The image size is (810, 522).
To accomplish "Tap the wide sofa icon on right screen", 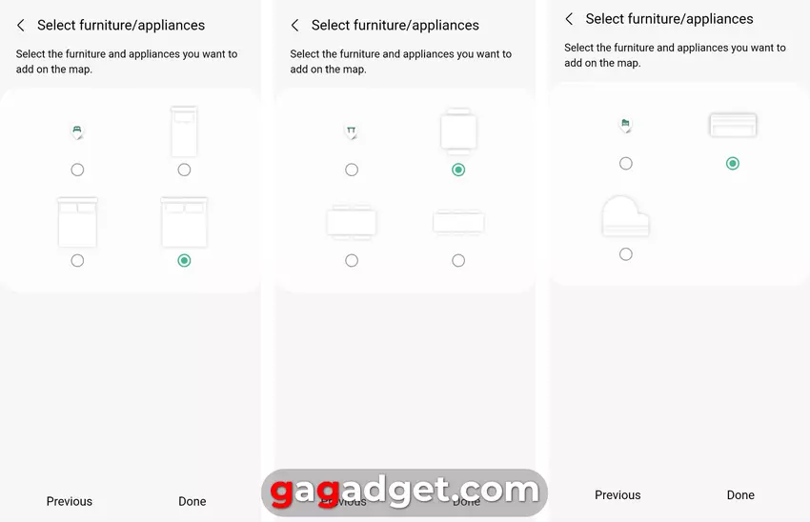I will tap(733, 125).
